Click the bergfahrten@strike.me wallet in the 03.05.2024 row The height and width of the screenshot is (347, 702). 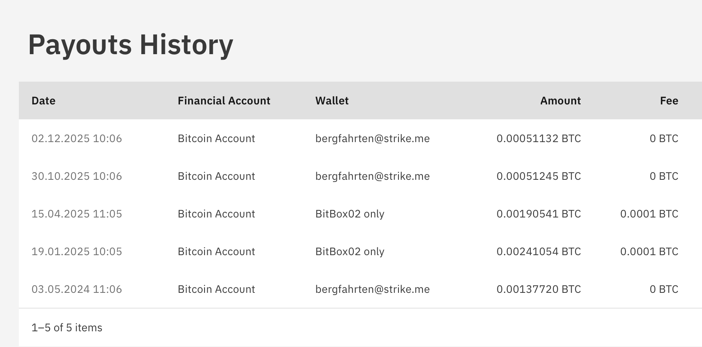tap(372, 289)
